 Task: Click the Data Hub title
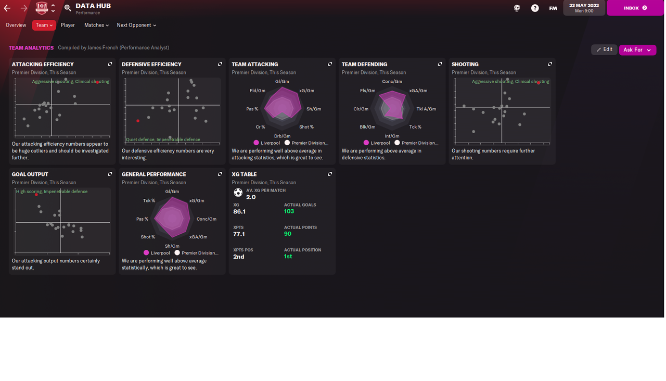[93, 6]
